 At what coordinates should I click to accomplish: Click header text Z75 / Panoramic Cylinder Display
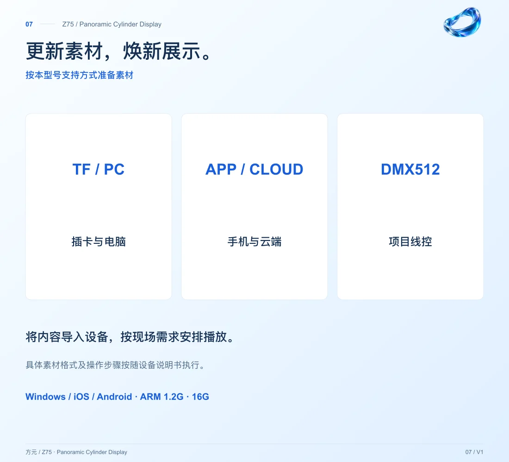coord(112,25)
